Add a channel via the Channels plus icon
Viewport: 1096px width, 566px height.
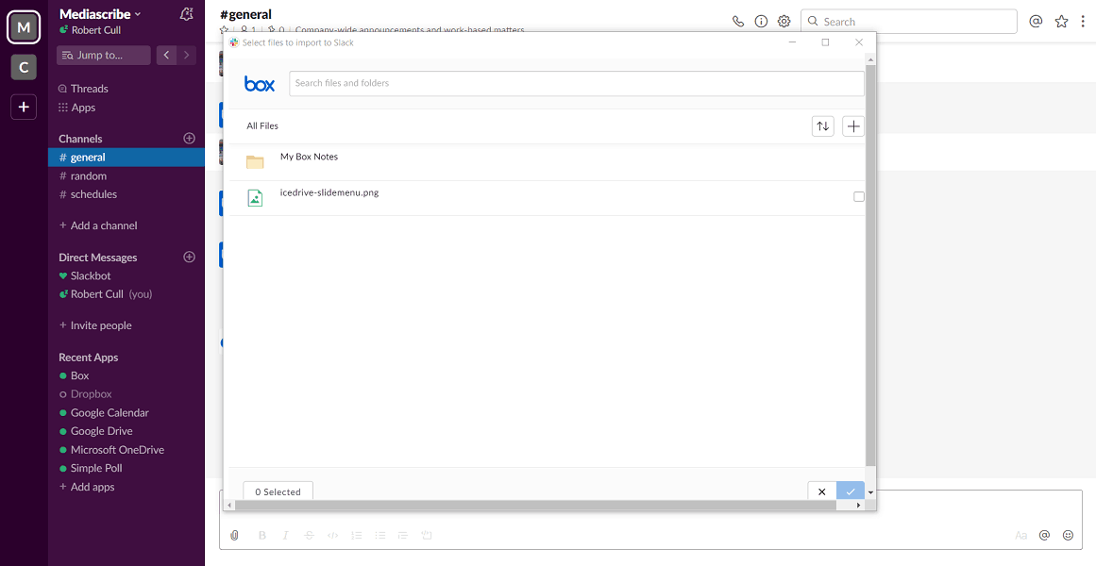coord(189,139)
